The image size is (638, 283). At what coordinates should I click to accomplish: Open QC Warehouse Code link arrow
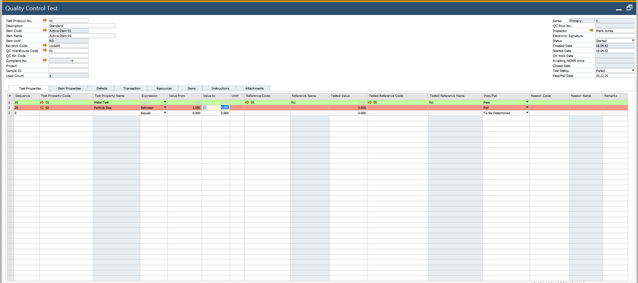pos(45,50)
